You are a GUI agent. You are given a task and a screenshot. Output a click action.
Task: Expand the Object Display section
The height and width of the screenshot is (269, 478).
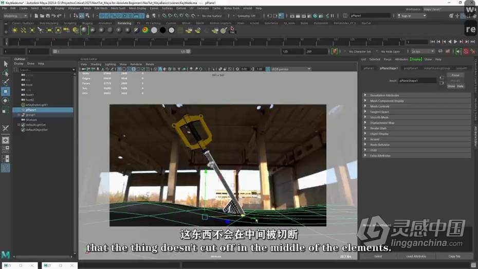[416, 134]
